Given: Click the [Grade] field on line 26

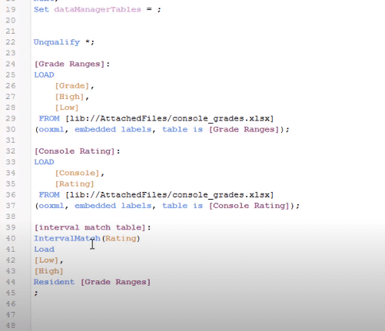Looking at the screenshot, I should (x=72, y=86).
